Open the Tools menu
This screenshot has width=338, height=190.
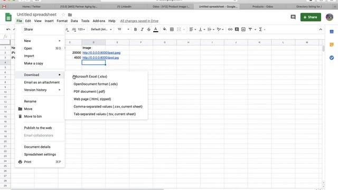(85, 21)
